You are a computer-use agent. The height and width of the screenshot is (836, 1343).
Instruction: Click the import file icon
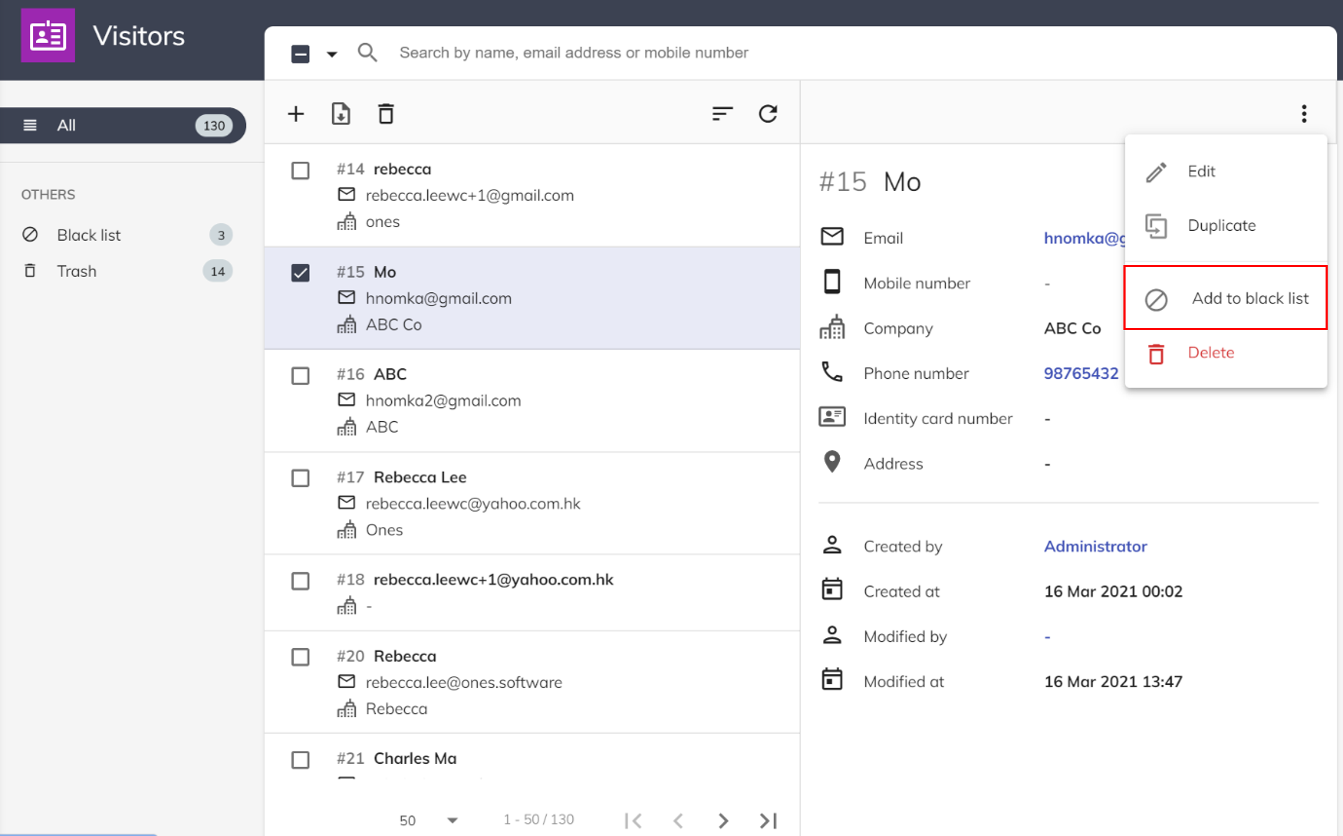[x=341, y=114]
